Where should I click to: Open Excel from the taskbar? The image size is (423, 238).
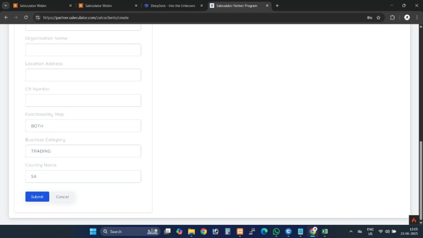pos(325,231)
